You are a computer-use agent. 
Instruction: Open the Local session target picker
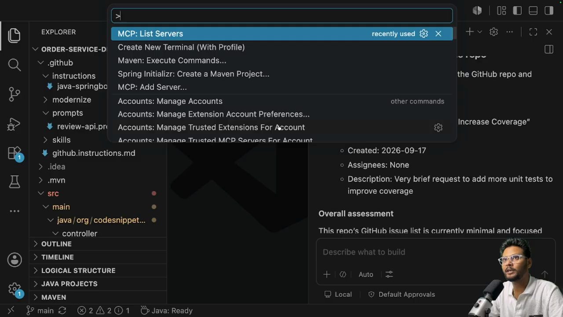tap(338, 295)
